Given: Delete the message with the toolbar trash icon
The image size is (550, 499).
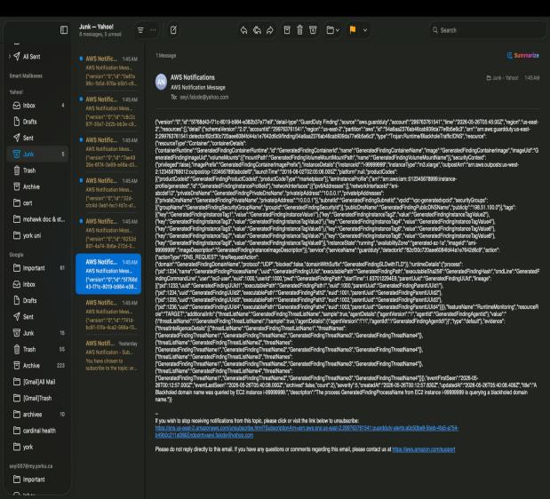Looking at the screenshot, I should 299,30.
